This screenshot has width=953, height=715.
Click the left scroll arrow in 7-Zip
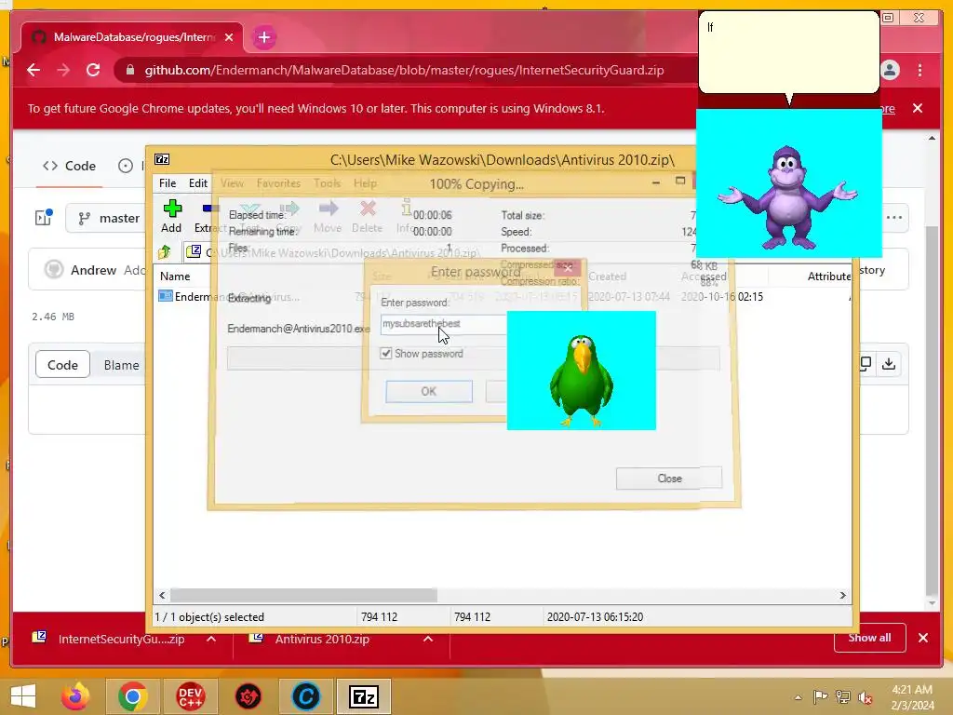162,595
